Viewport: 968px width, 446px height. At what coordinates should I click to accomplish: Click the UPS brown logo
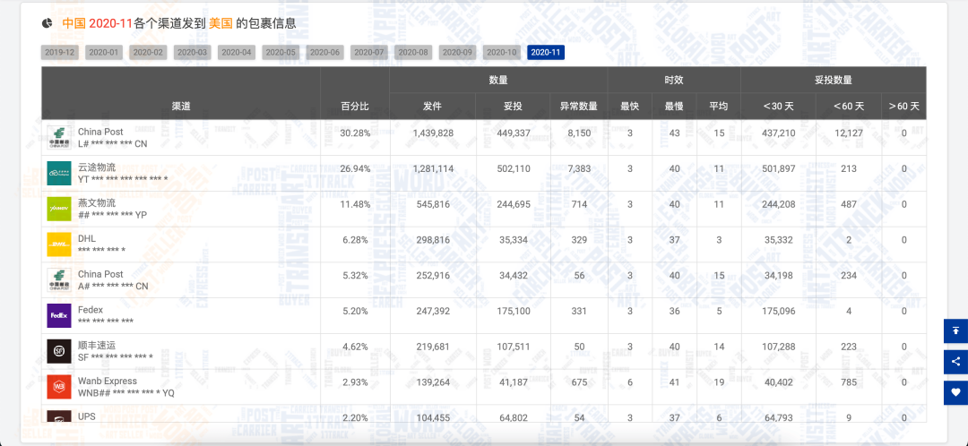pos(59,416)
